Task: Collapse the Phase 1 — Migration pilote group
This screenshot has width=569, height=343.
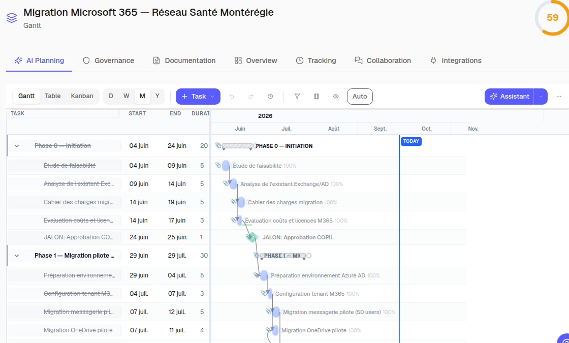Action: click(17, 256)
